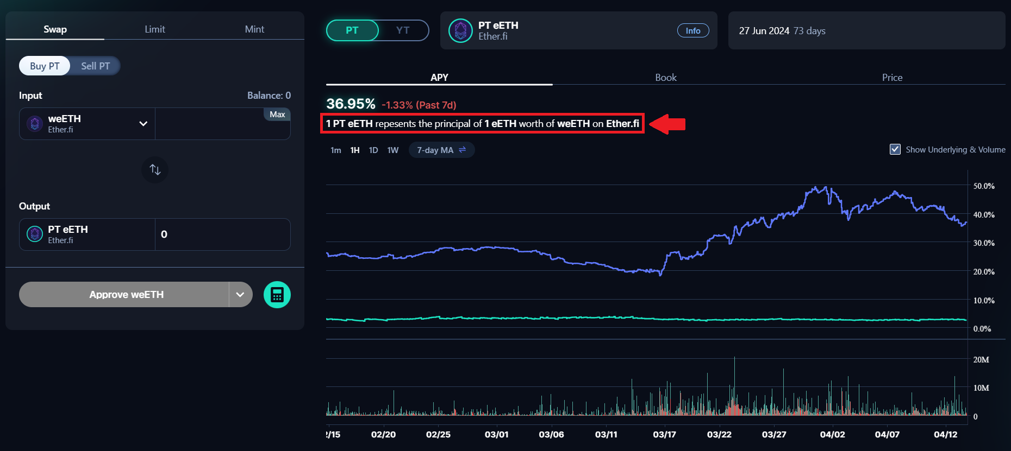1011x451 pixels.
Task: Switch to YT token toggle
Action: tap(402, 30)
